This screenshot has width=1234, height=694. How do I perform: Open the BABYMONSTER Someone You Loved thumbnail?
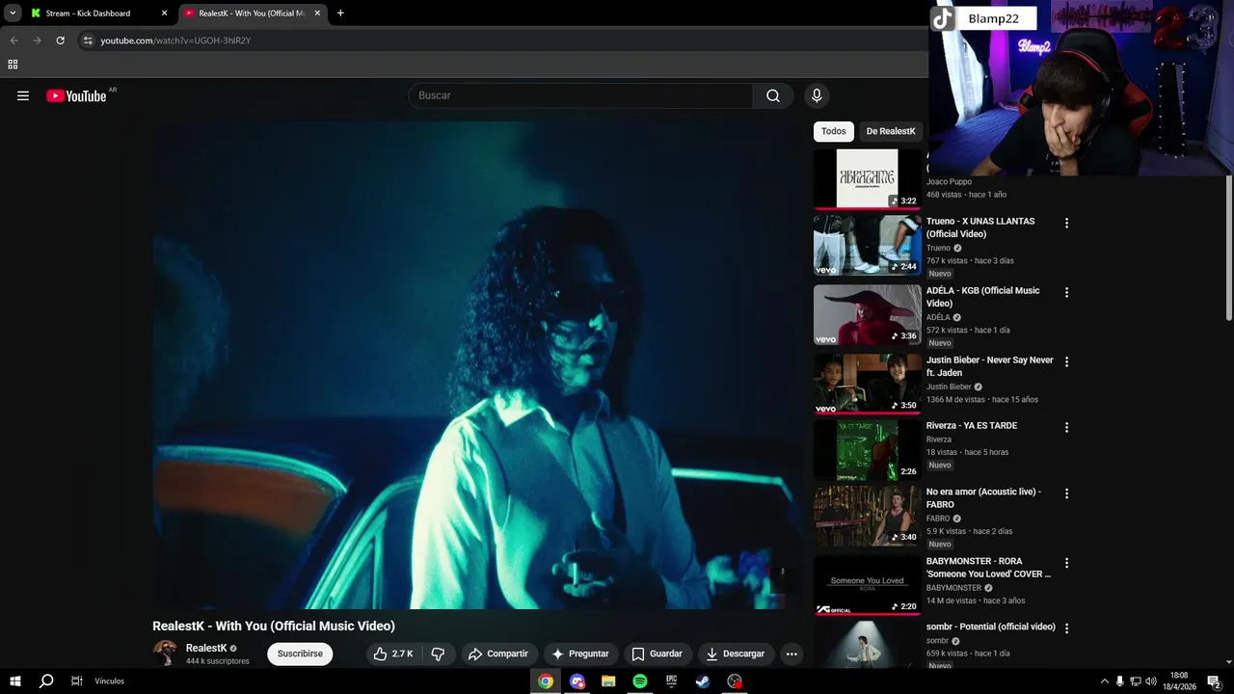point(868,585)
